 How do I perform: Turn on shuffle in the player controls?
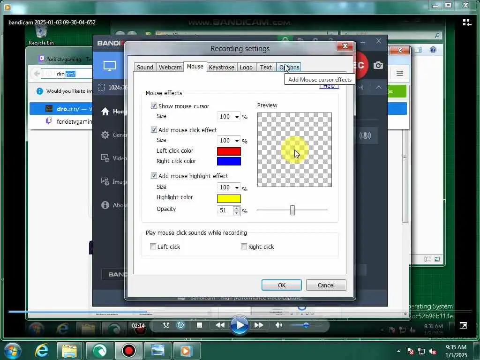point(166,325)
